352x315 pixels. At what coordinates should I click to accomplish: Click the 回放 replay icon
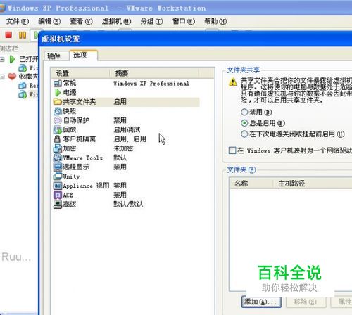tap(58, 129)
